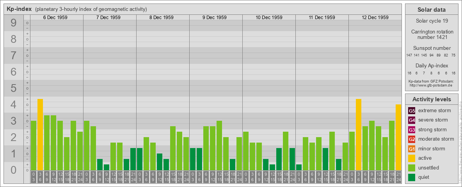Viewport: 462px width, 187px height.
Task: Click the '21 24' time label under 8 Dec 1959
Action: [186, 177]
